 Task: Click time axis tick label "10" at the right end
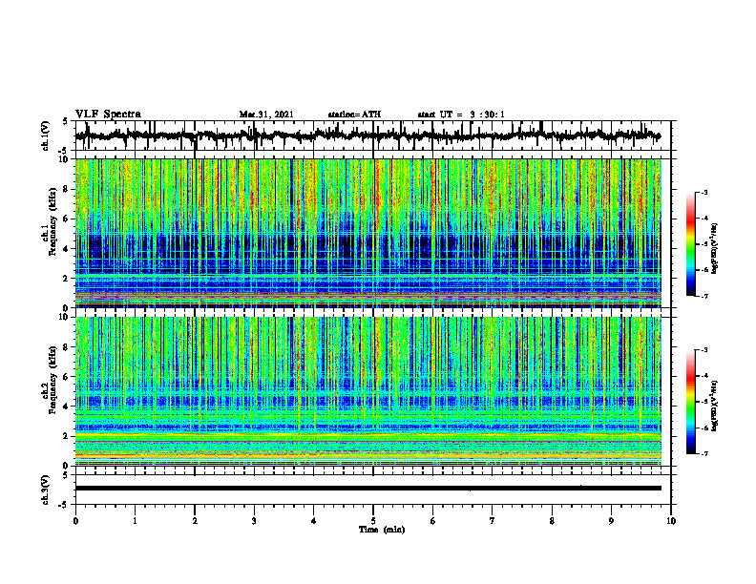point(671,521)
